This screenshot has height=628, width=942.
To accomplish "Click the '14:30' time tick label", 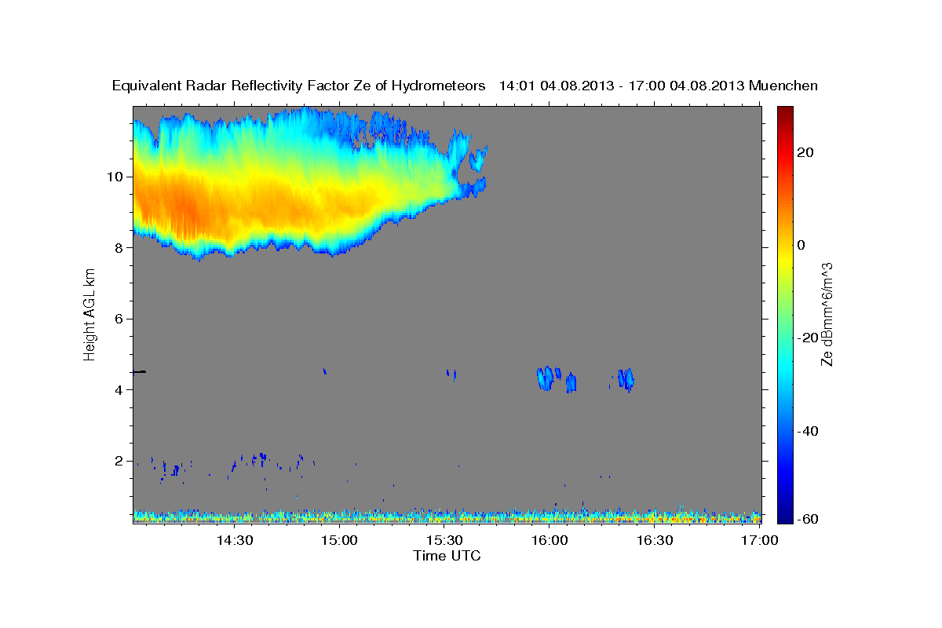I will (234, 540).
